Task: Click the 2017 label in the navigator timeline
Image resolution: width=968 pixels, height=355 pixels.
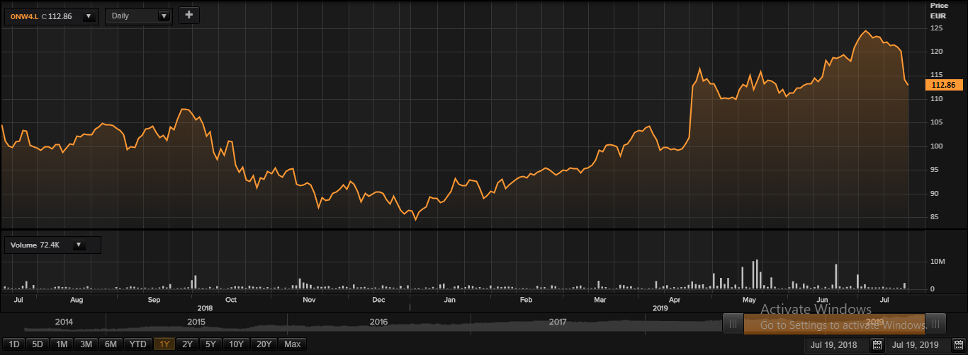Action: (558, 322)
